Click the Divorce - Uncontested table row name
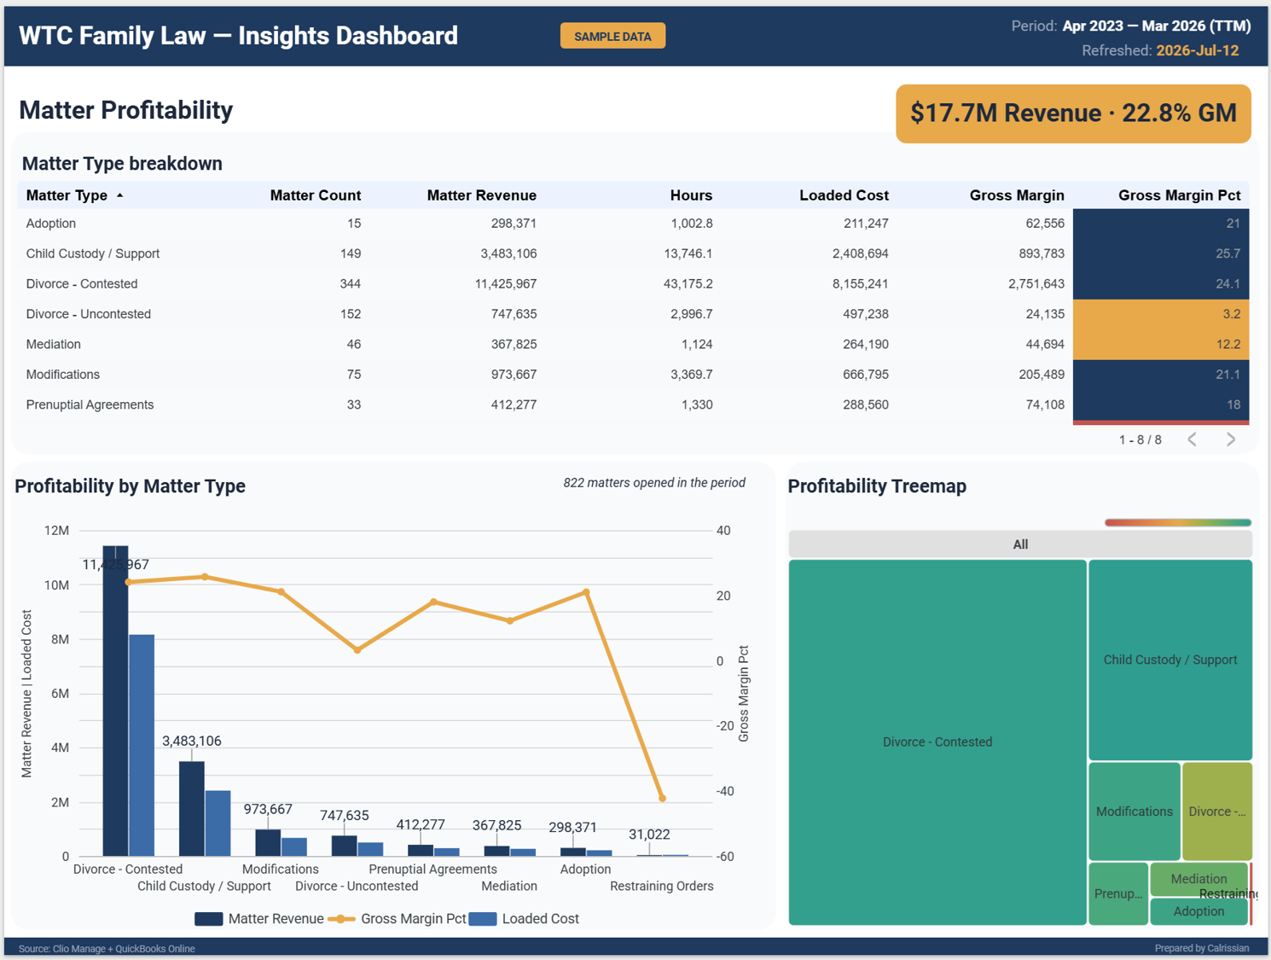Viewport: 1271px width, 960px height. (89, 314)
